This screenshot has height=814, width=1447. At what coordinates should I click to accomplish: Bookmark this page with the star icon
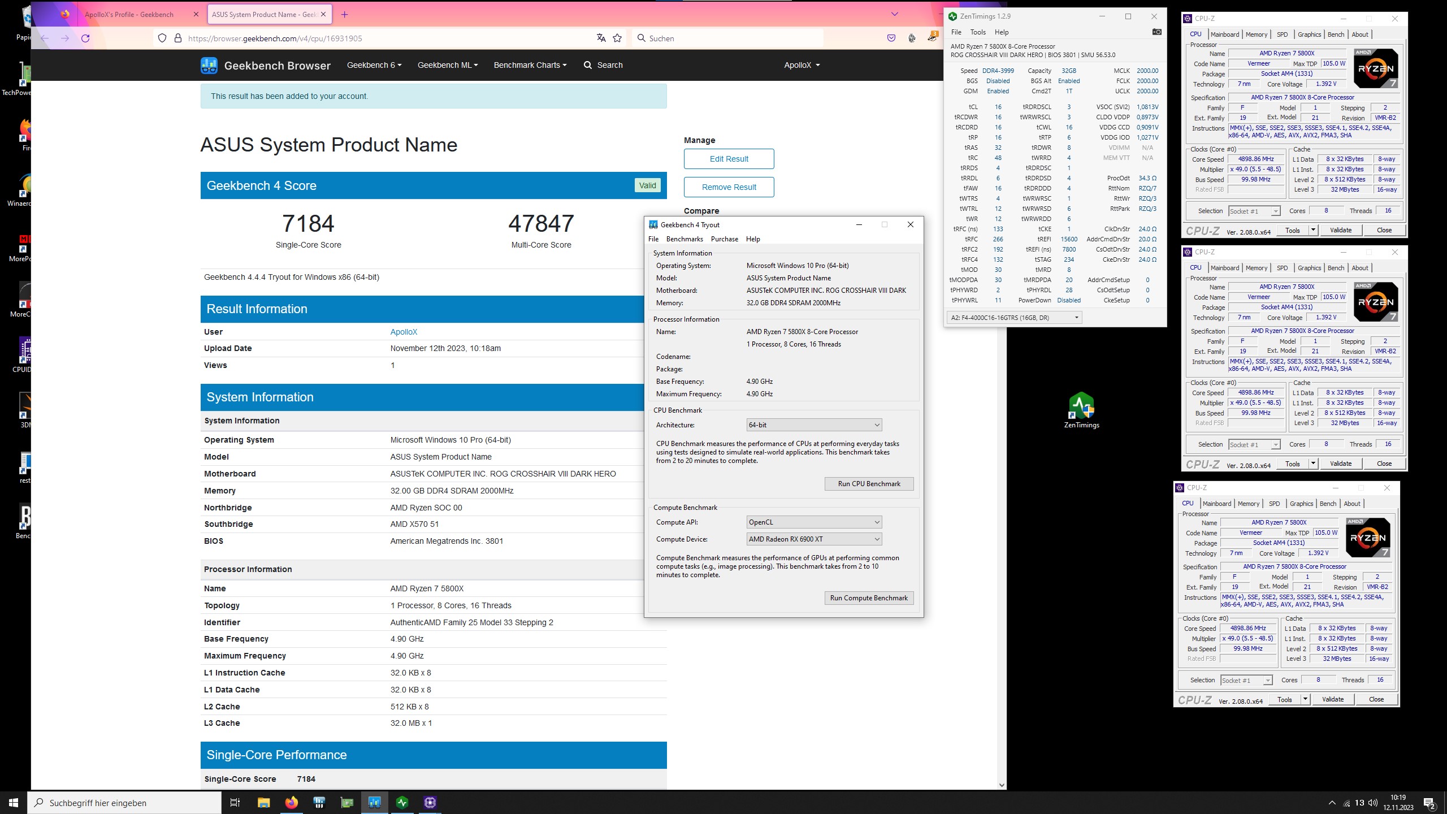click(x=617, y=38)
